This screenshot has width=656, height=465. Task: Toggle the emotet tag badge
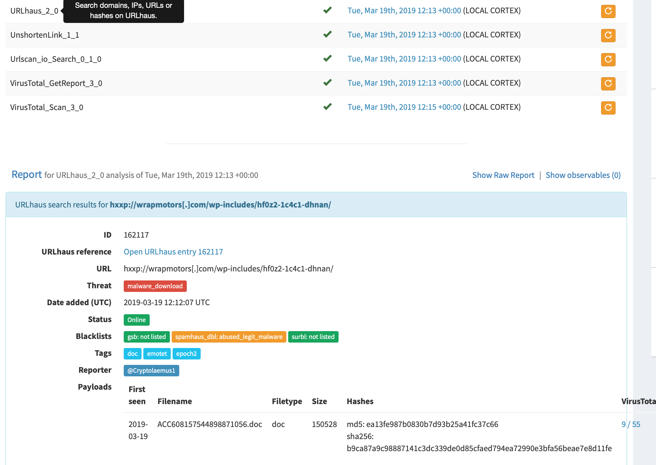click(157, 353)
